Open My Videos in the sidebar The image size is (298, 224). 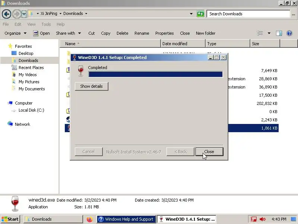(x=28, y=75)
